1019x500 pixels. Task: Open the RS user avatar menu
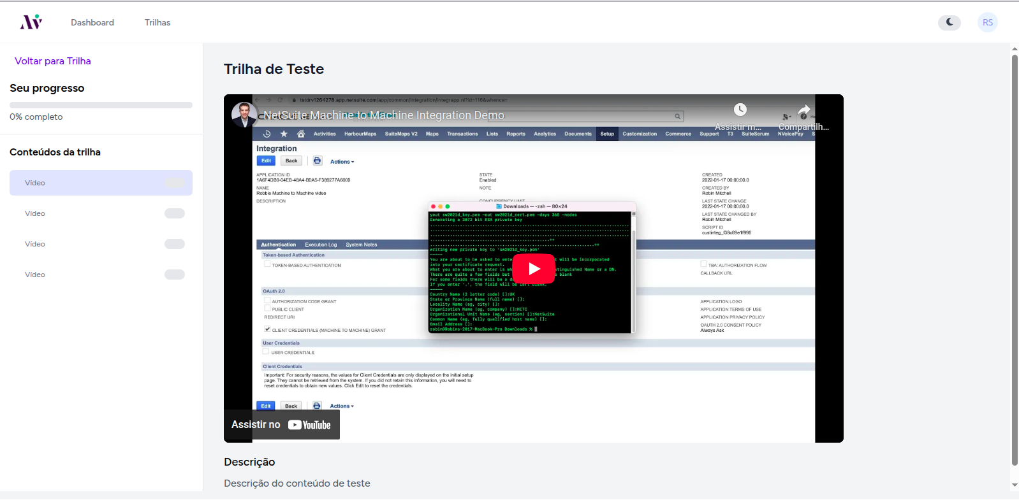(x=988, y=22)
